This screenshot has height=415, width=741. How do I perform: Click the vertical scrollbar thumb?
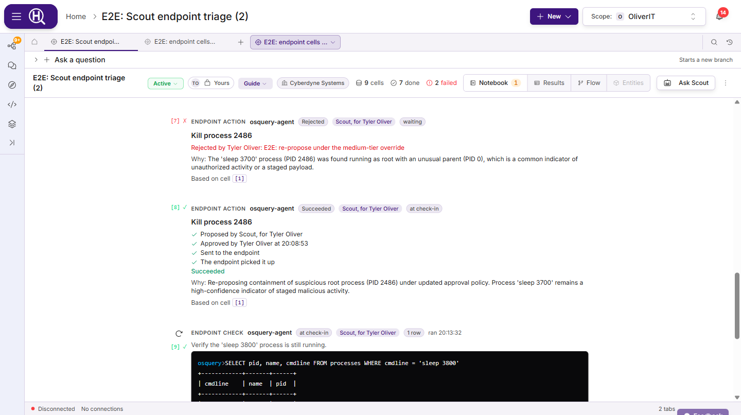737,305
